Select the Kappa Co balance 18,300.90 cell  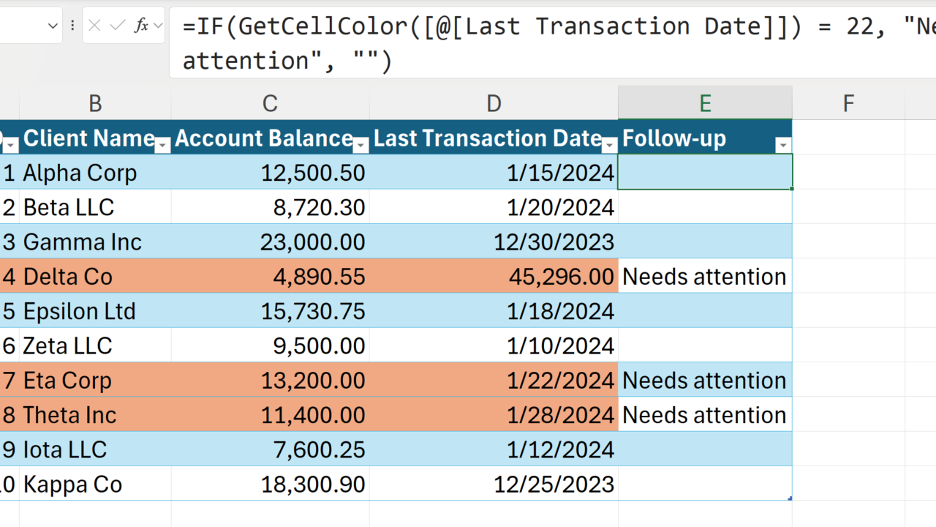[x=270, y=485]
